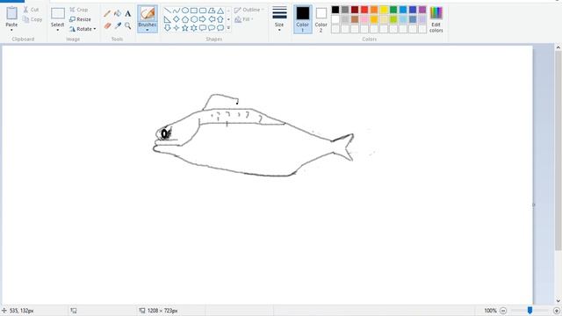Open the shape Fill dropdown
This screenshot has width=562, height=316.
(x=244, y=19)
